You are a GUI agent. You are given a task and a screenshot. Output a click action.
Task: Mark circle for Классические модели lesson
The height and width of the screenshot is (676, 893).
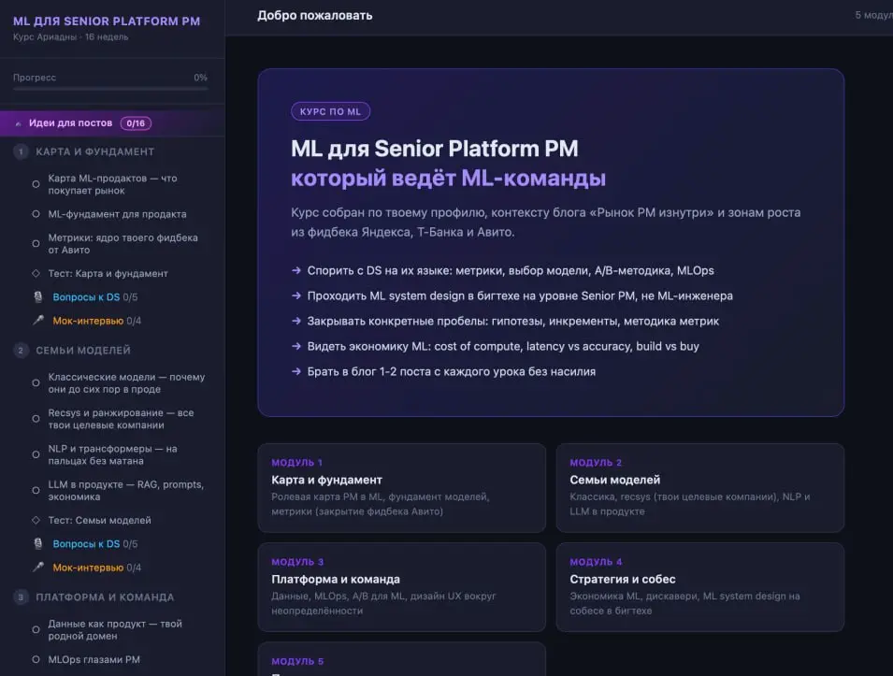click(36, 383)
